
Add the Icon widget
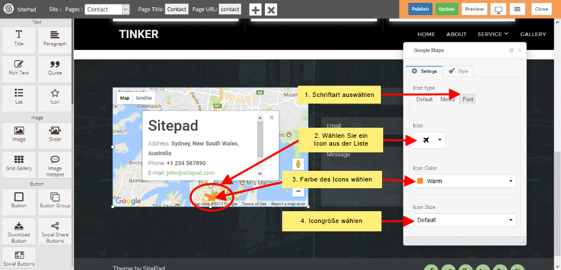click(x=55, y=98)
